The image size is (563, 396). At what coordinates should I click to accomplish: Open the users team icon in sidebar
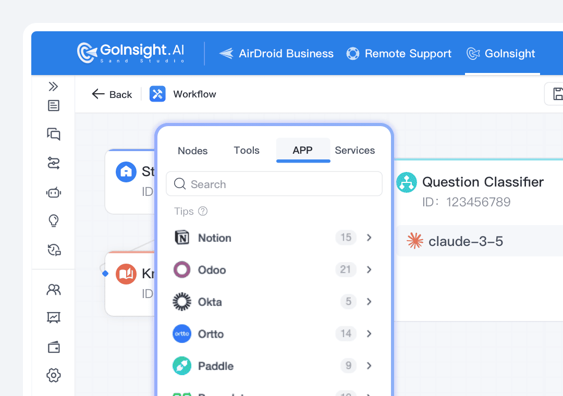[x=53, y=290]
